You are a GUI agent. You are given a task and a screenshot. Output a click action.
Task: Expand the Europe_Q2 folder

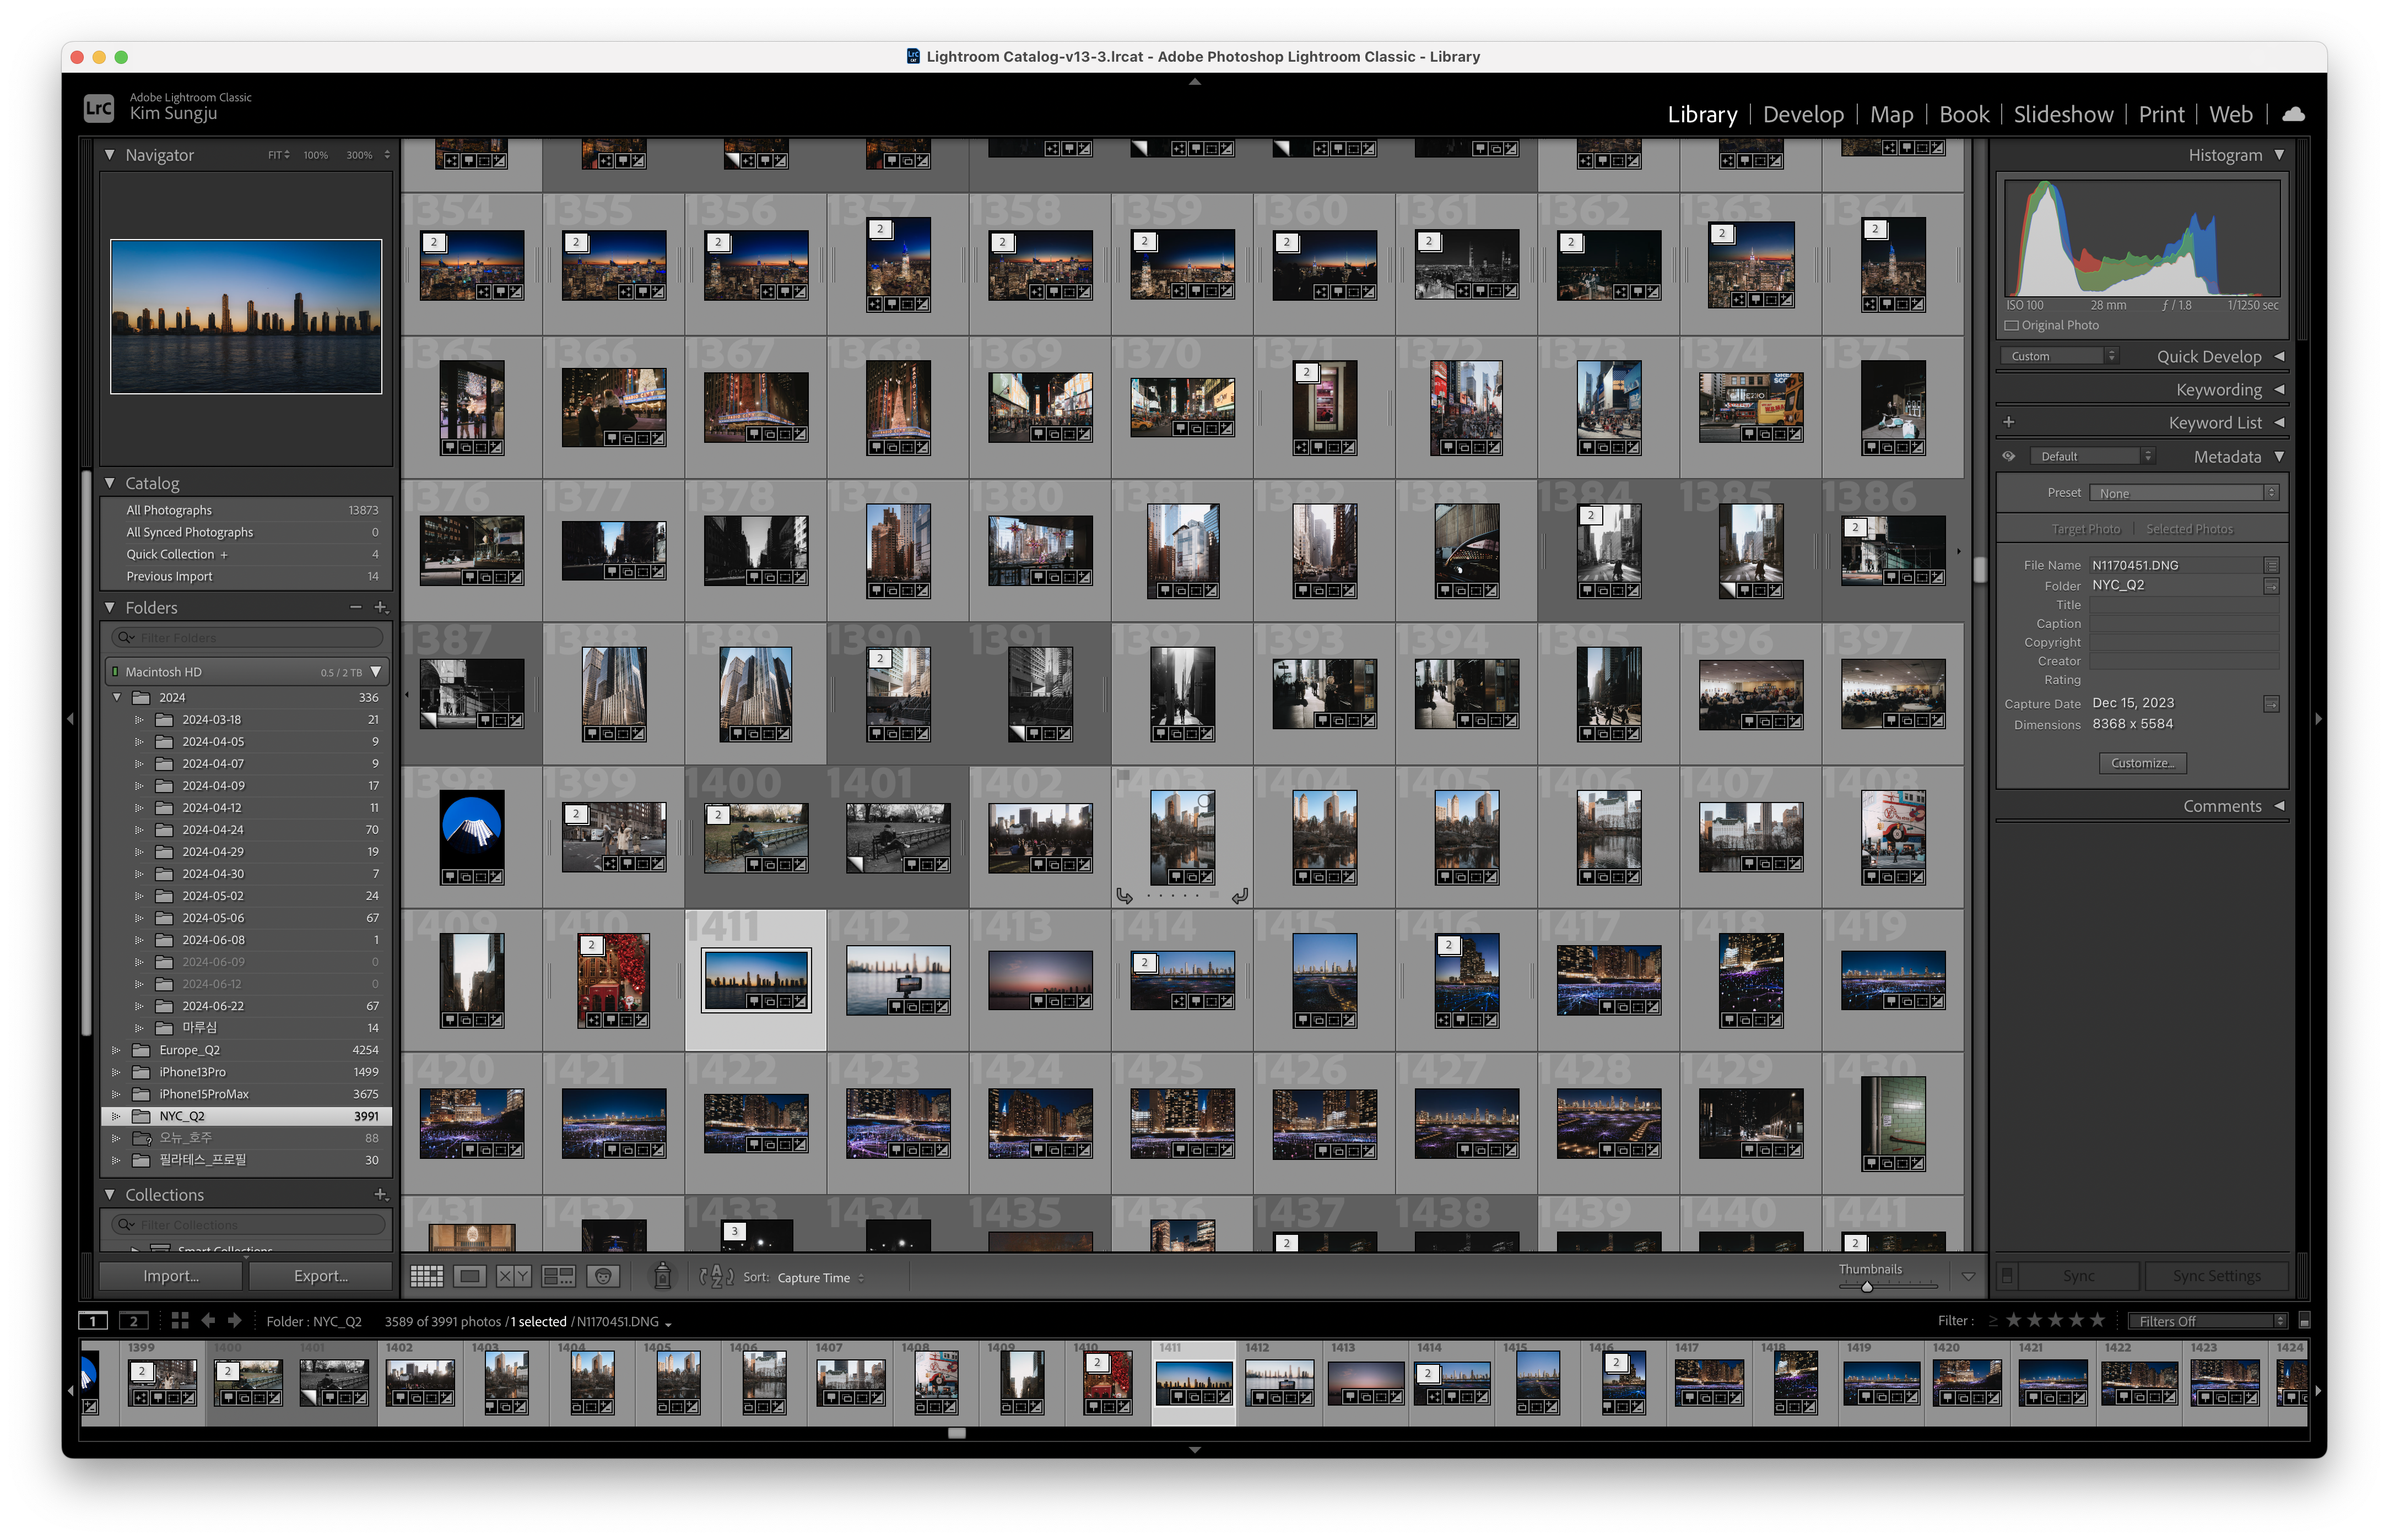pos(116,1050)
